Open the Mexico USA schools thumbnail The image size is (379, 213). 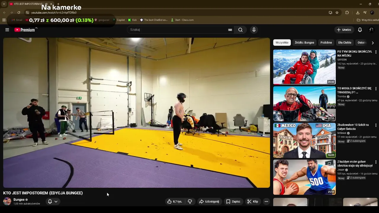(x=304, y=141)
